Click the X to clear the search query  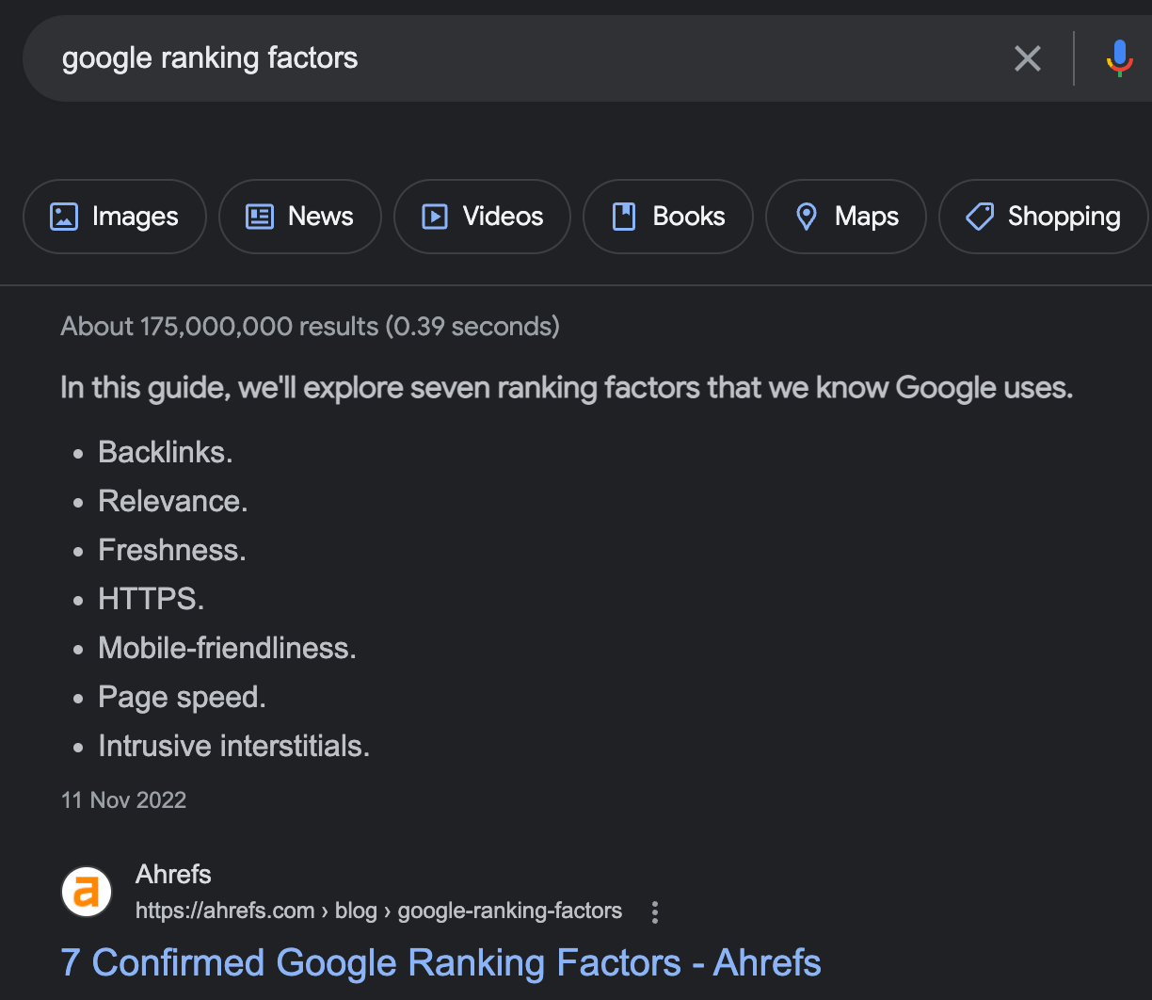point(1027,58)
